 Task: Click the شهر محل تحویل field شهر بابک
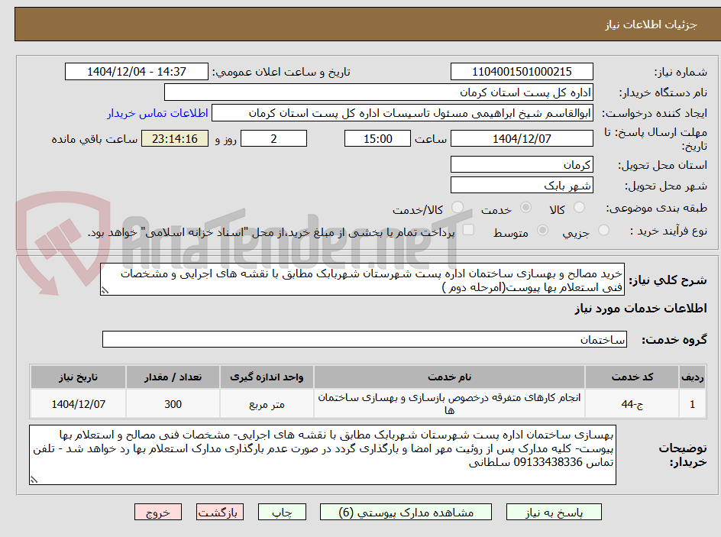(x=522, y=186)
